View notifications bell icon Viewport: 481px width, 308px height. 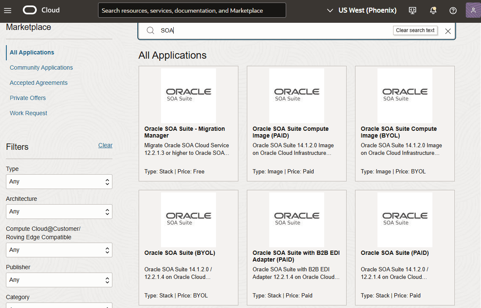point(433,11)
